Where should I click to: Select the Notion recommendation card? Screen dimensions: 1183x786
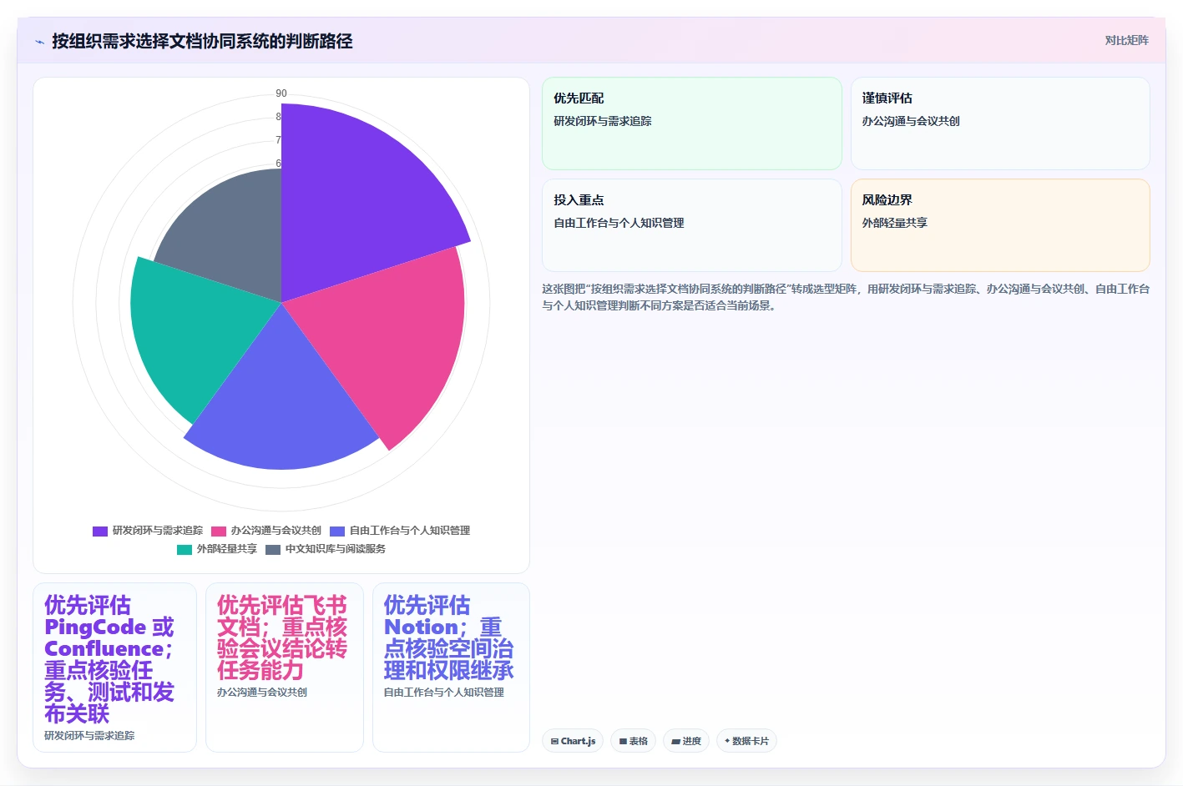(x=451, y=668)
